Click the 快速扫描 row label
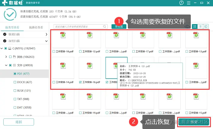Image resolution: width=213 pixels, height=129 pixels. click(x=14, y=34)
